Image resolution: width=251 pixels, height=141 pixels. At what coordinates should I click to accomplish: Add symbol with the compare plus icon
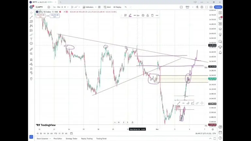click(49, 7)
